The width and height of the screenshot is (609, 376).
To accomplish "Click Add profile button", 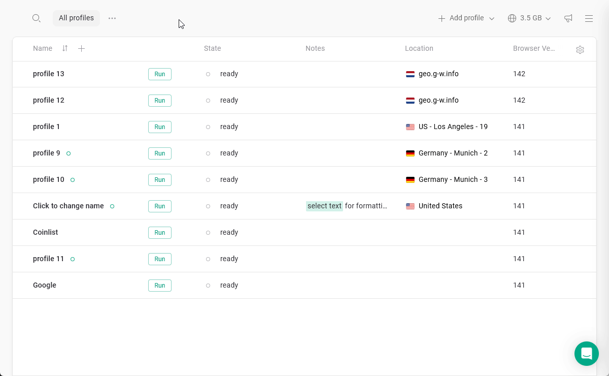I will [461, 18].
